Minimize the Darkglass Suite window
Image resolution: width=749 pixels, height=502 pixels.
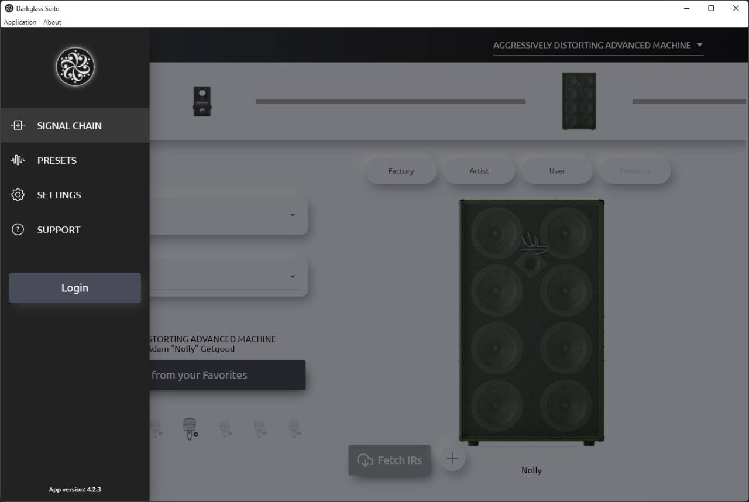686,8
